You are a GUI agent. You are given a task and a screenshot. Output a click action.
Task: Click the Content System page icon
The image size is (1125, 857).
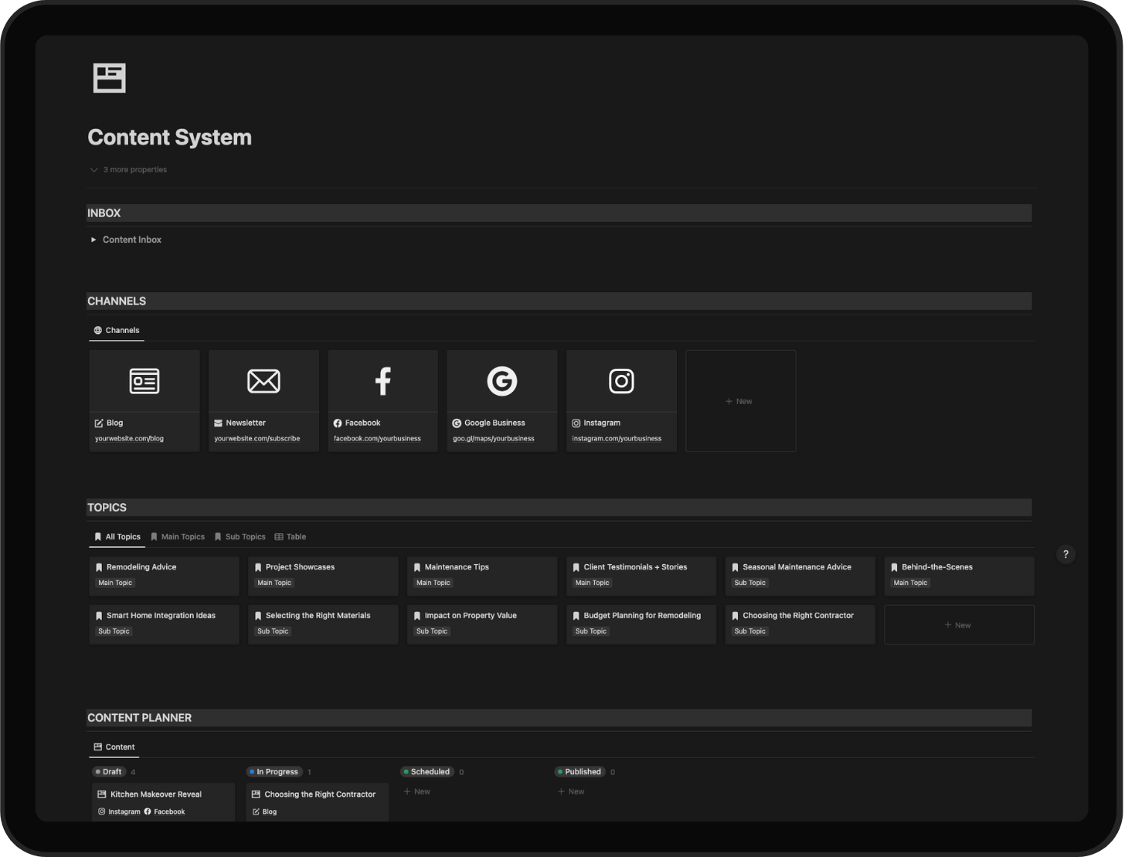[x=109, y=78]
